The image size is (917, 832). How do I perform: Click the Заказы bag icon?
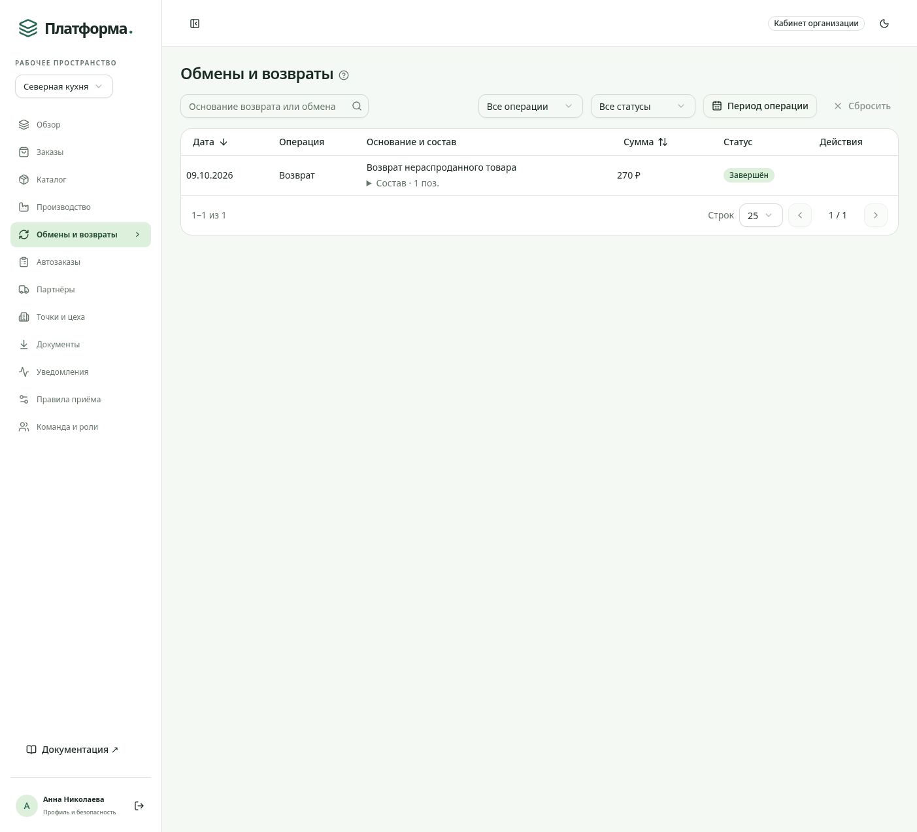click(24, 152)
